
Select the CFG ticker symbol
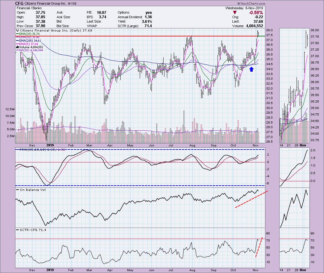19,3
